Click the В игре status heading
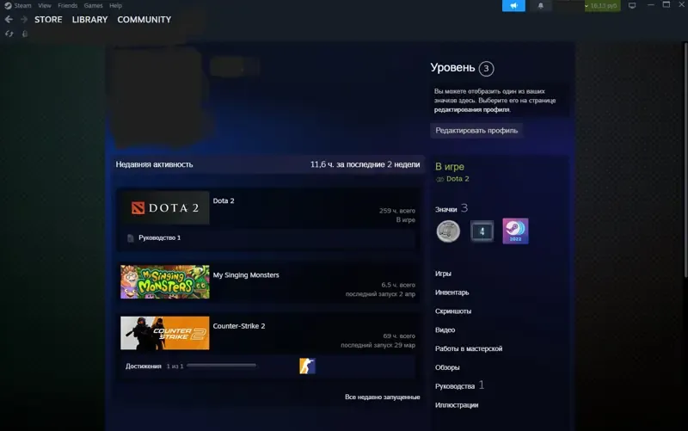688x431 pixels. 449,167
